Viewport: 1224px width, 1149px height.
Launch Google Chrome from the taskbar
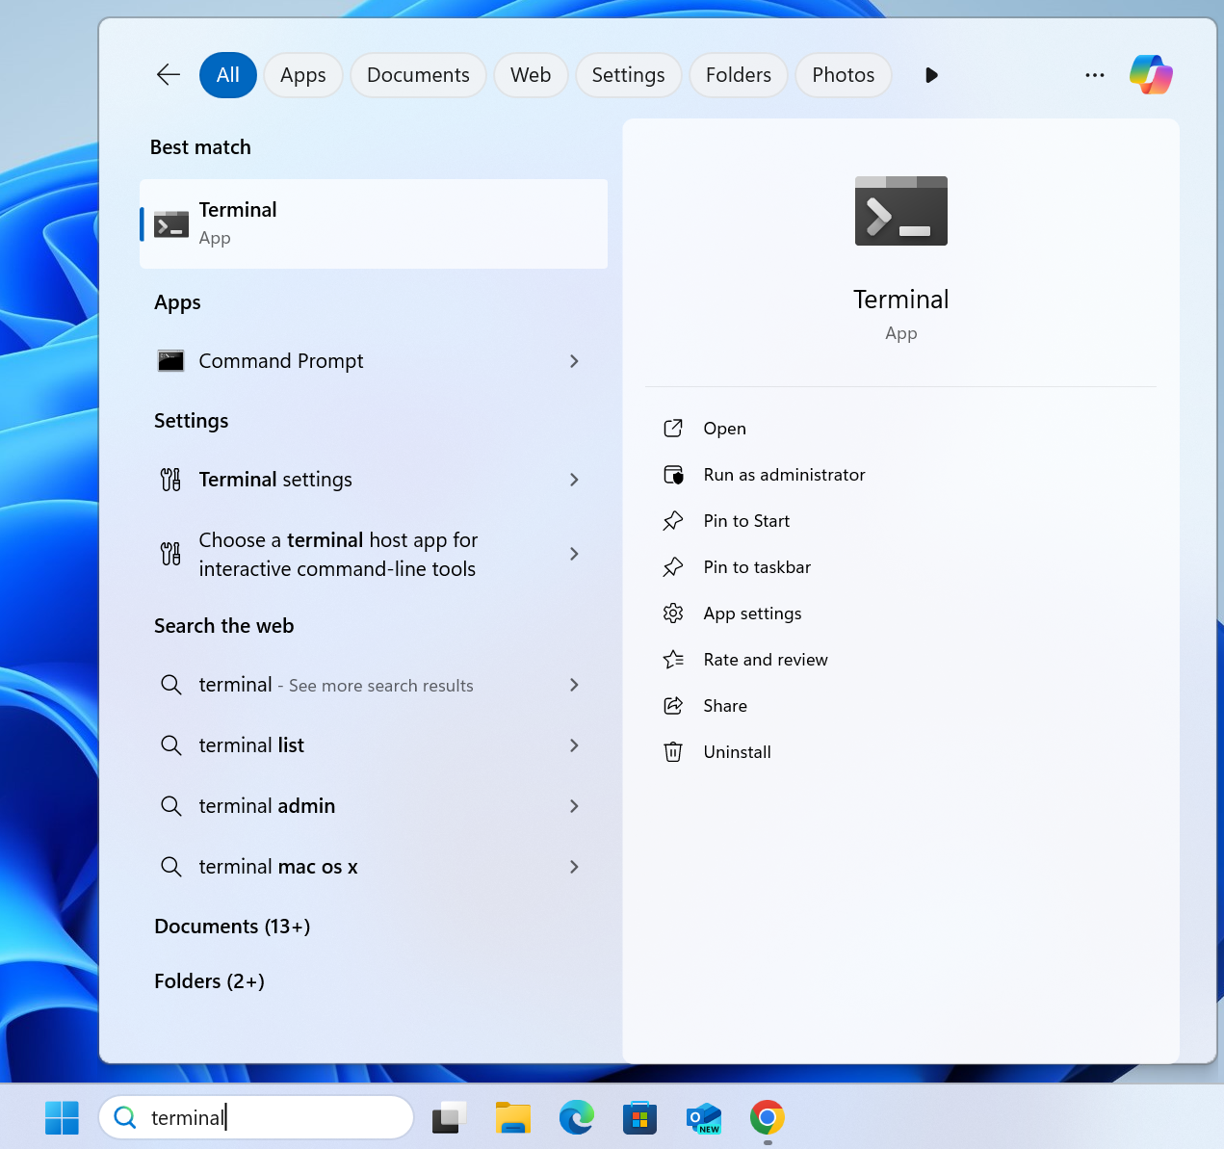767,1117
